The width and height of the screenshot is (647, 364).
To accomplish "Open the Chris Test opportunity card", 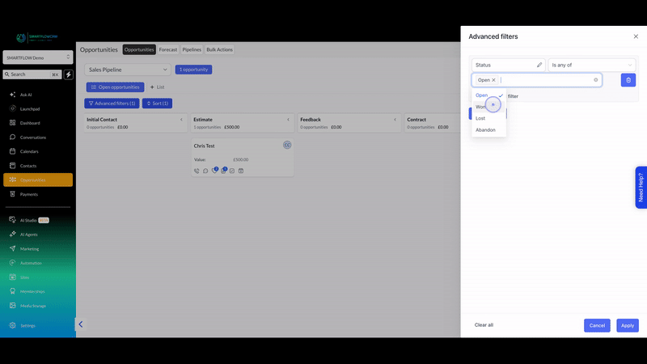I will [242, 158].
